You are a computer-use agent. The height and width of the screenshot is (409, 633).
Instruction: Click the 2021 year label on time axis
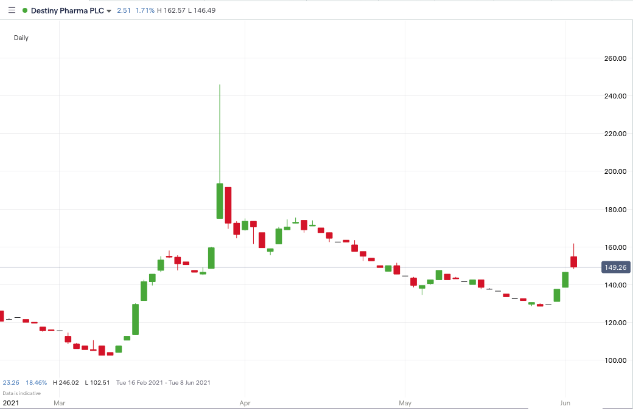(x=10, y=403)
